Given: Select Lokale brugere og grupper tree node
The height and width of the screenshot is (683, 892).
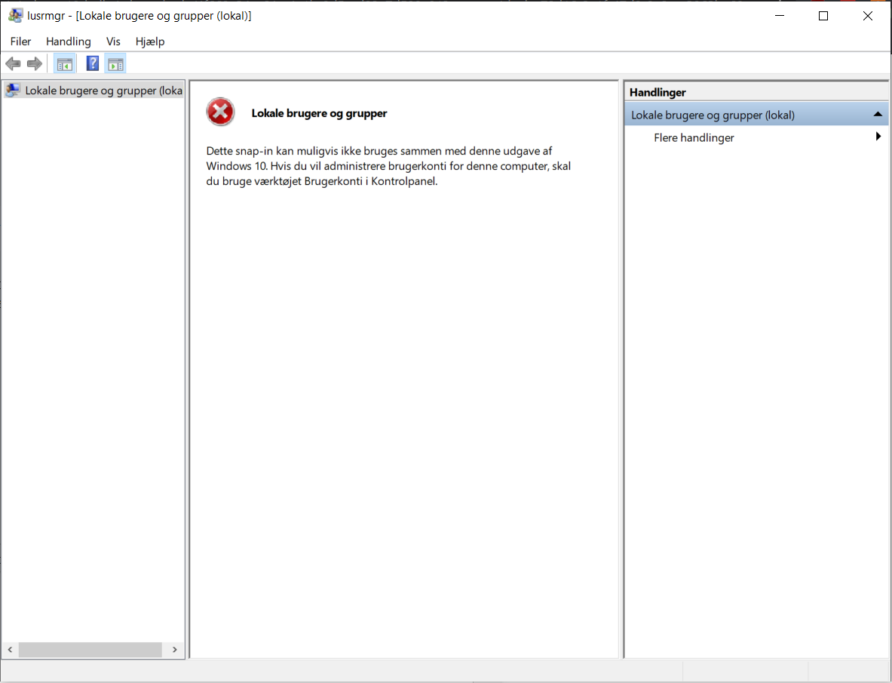Looking at the screenshot, I should 93,91.
